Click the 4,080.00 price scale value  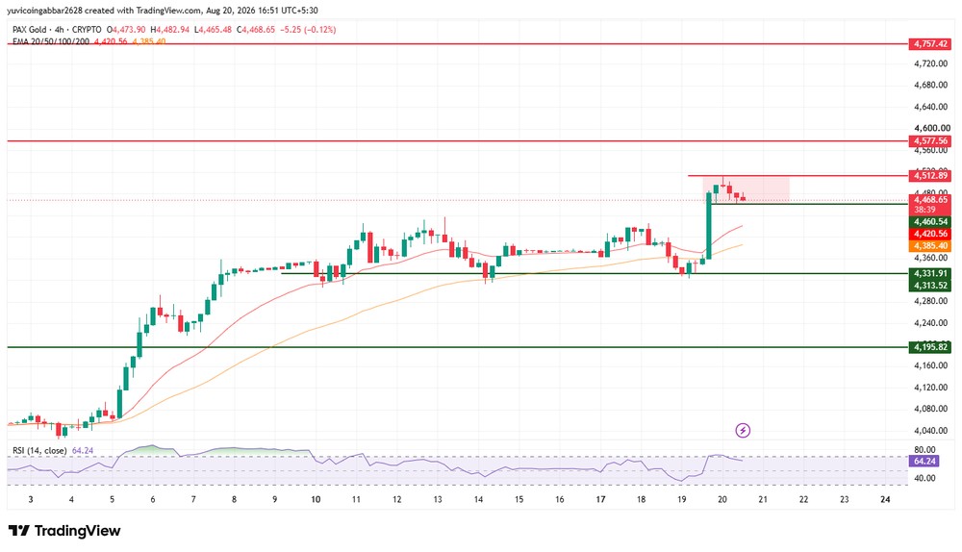click(x=930, y=409)
